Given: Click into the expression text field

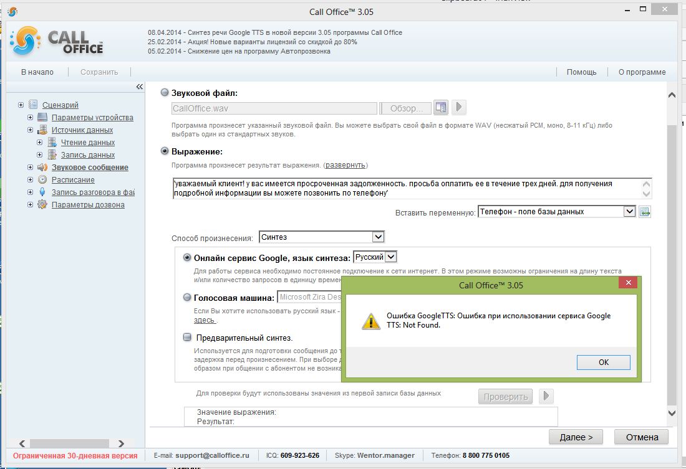Looking at the screenshot, I should pyautogui.click(x=405, y=189).
